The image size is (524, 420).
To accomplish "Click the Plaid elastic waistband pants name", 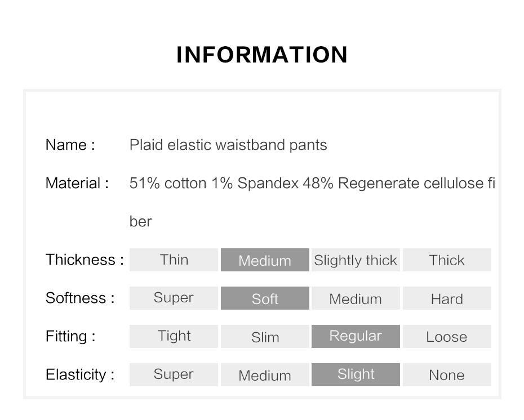I will point(228,145).
